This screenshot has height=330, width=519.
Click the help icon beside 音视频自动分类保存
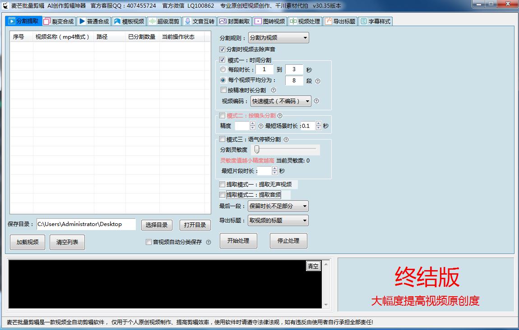coord(208,242)
